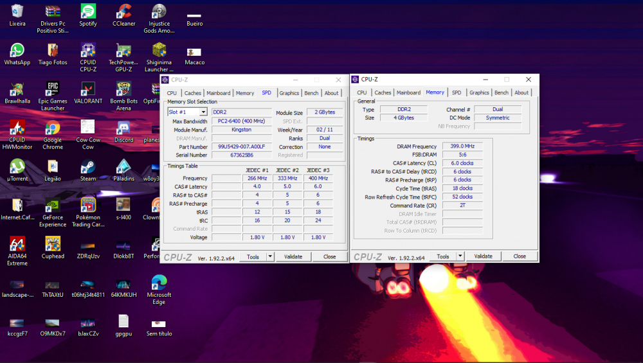Click the Microsoft Edge desktop icon
This screenshot has height=363, width=643.
(x=159, y=283)
